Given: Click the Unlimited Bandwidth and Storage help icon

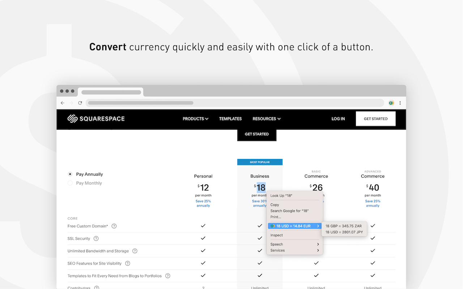Looking at the screenshot, I should pyautogui.click(x=134, y=251).
